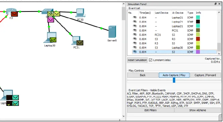223x122 pixels.
Task: Click the purple Info swatch in the last row
Action: click(x=198, y=52)
